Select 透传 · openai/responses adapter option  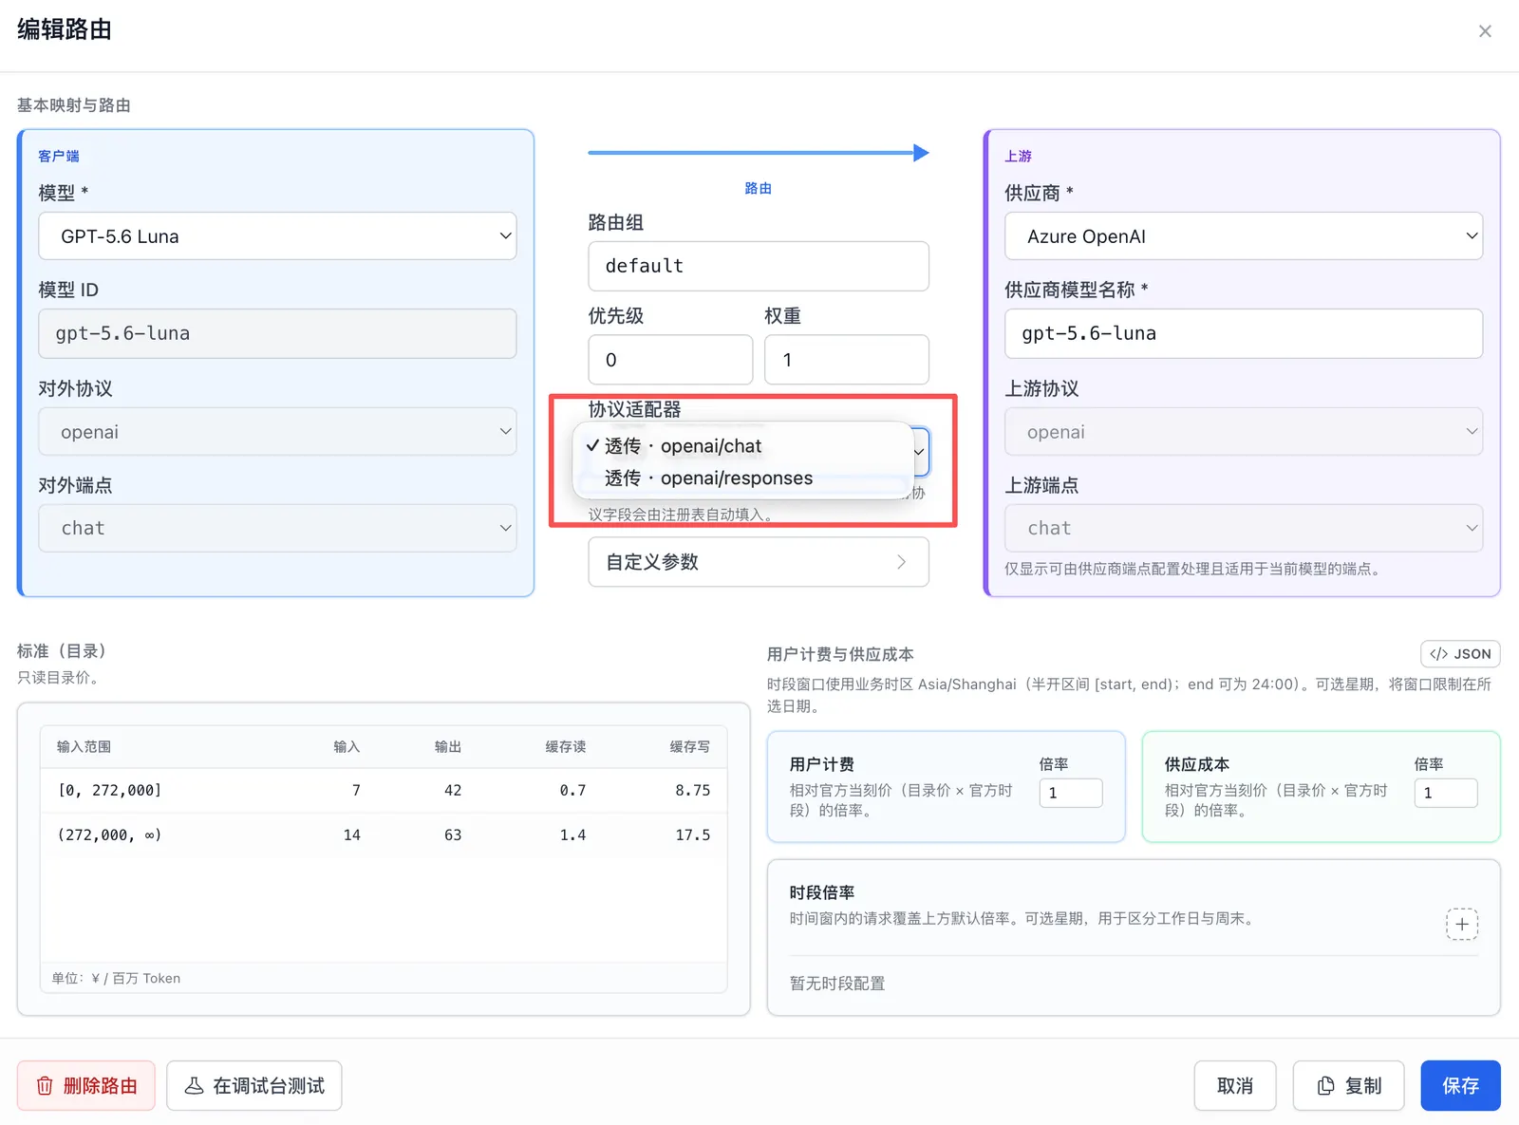coord(742,478)
